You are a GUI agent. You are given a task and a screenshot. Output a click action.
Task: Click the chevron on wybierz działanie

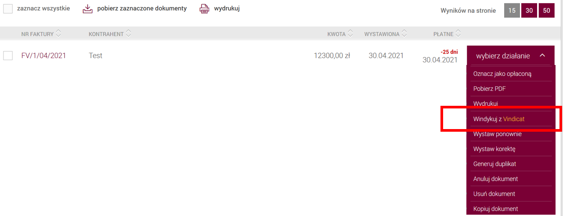[542, 55]
